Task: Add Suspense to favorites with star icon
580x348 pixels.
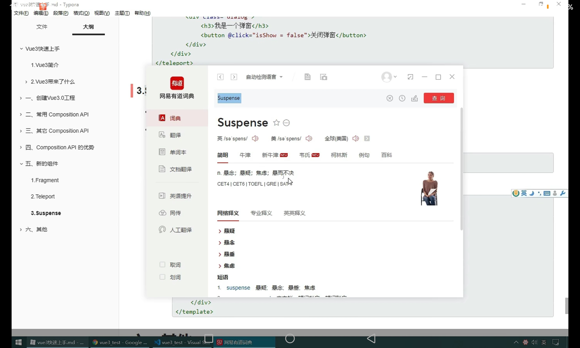Action: (x=276, y=123)
